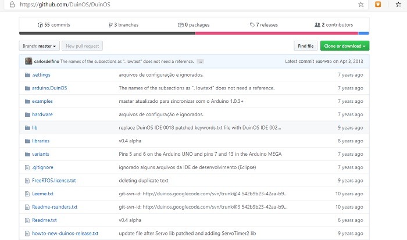Image resolution: width=407 pixels, height=240 pixels.
Task: Open the arduino.DuinOS folder
Action: [x=49, y=88]
